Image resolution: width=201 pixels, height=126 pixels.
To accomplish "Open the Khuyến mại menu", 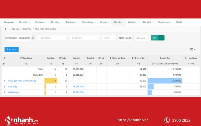I will click(164, 22).
